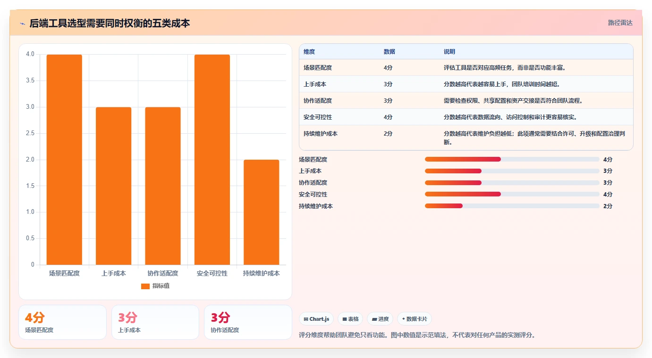Click the 持续维护成本 x-axis label
652x358 pixels.
[262, 273]
